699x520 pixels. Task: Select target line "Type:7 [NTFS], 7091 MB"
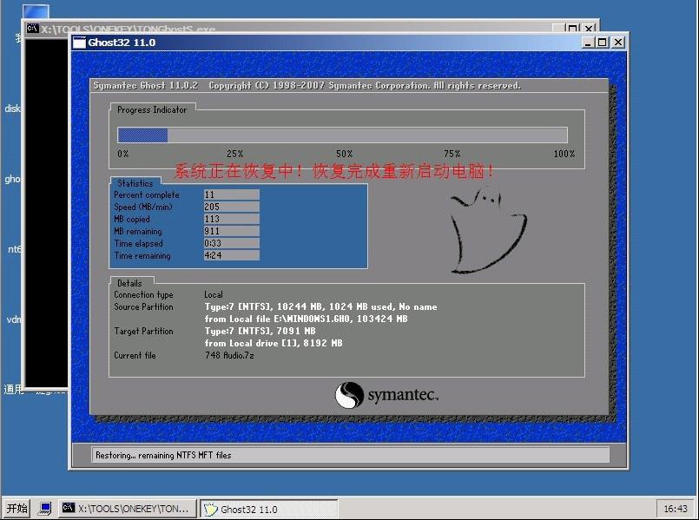(x=260, y=331)
